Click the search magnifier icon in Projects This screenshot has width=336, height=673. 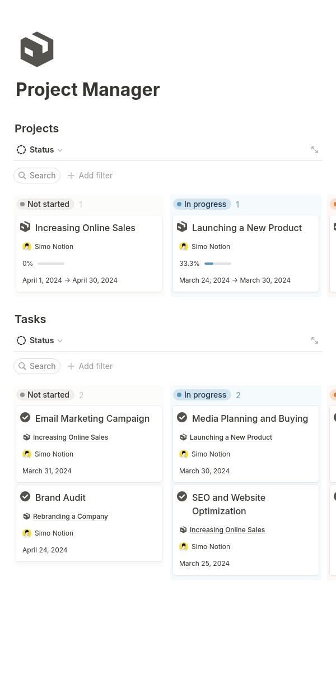(22, 176)
